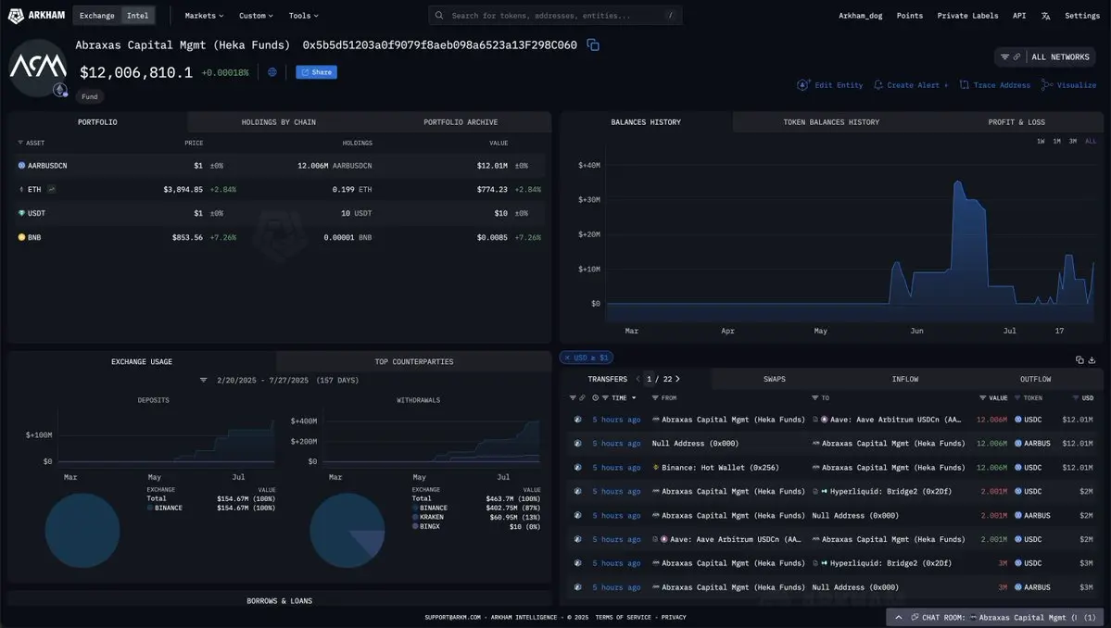The height and width of the screenshot is (628, 1111).
Task: Toggle the TIME column sort arrow
Action: [634, 398]
